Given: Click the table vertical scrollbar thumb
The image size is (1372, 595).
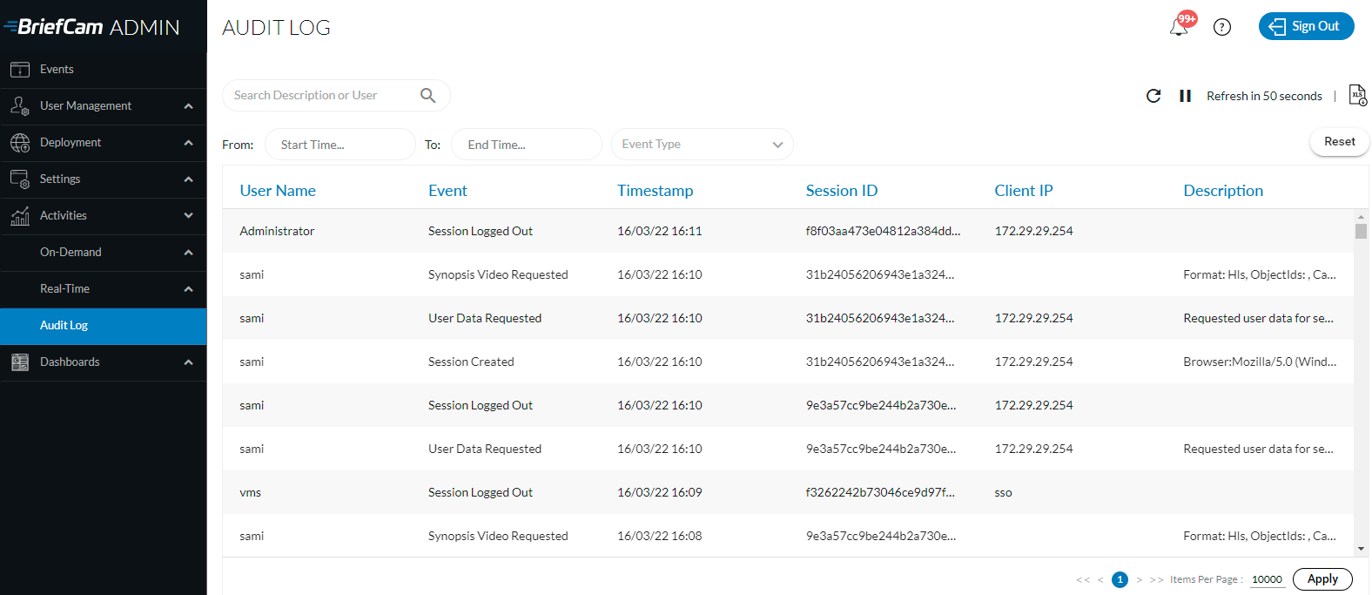Looking at the screenshot, I should [1361, 231].
